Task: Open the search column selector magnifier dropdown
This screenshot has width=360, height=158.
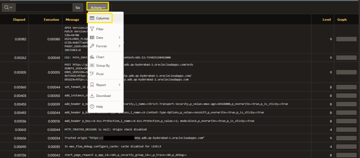Action: 9,8
